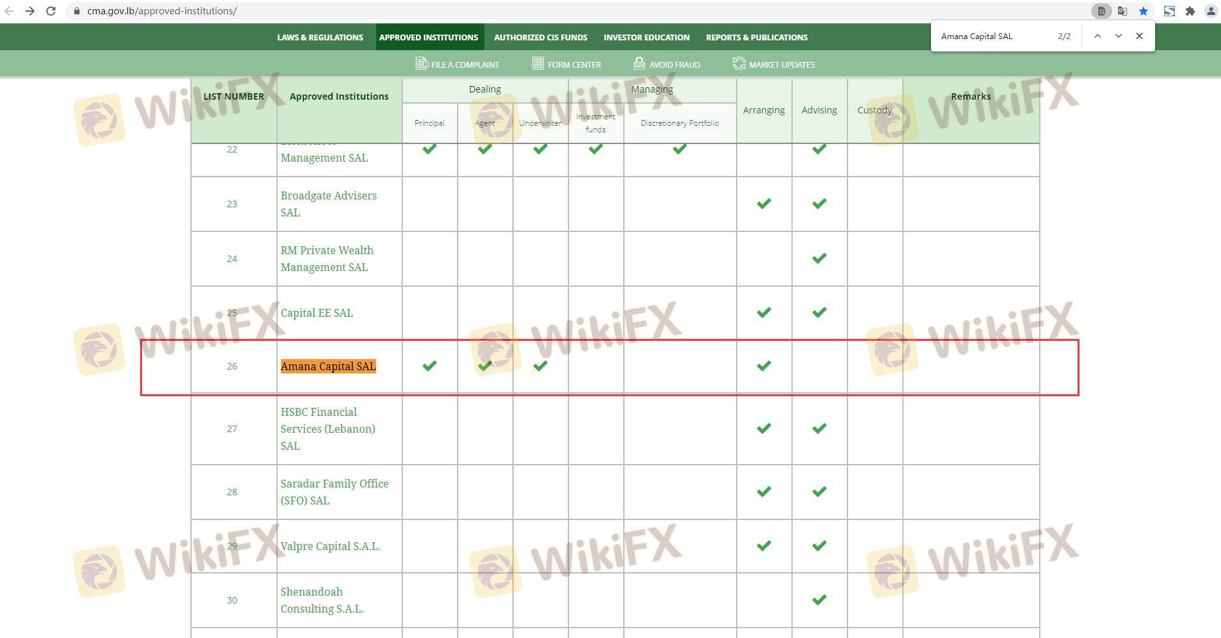Image resolution: width=1221 pixels, height=638 pixels.
Task: Open the Investor Education menu
Action: [x=647, y=38]
